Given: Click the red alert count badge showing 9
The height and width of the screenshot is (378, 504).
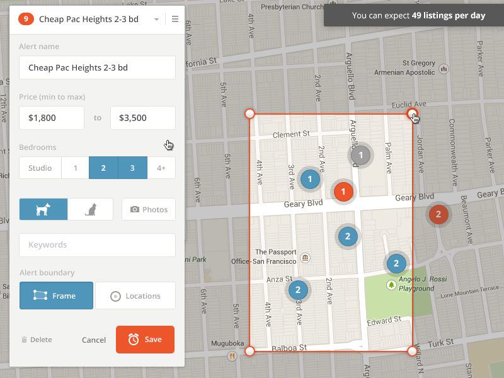Looking at the screenshot, I should [25, 19].
